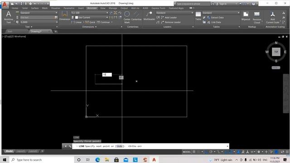Click the Clean Screen icon in status bar

click(282, 152)
